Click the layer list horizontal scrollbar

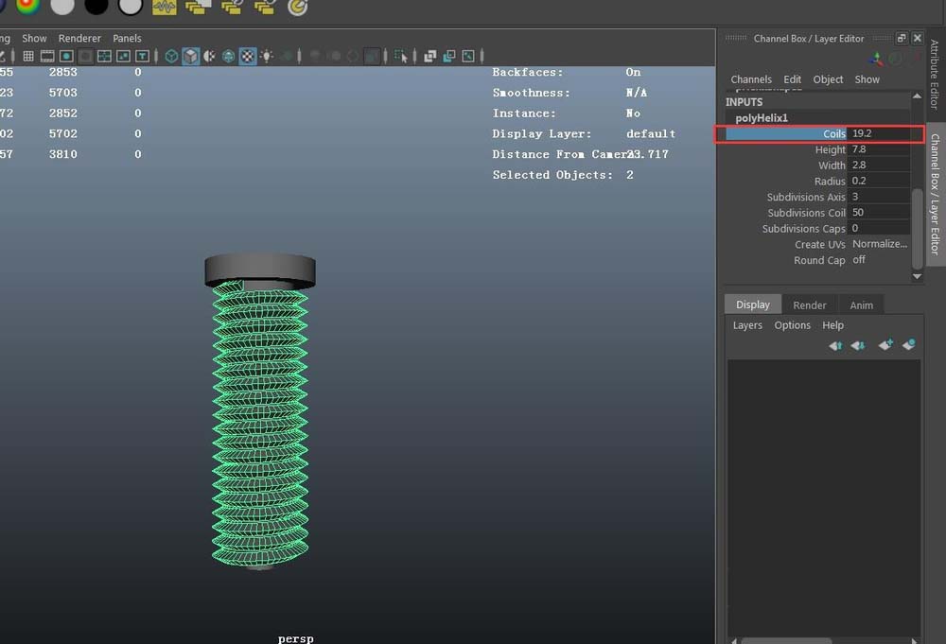point(786,640)
